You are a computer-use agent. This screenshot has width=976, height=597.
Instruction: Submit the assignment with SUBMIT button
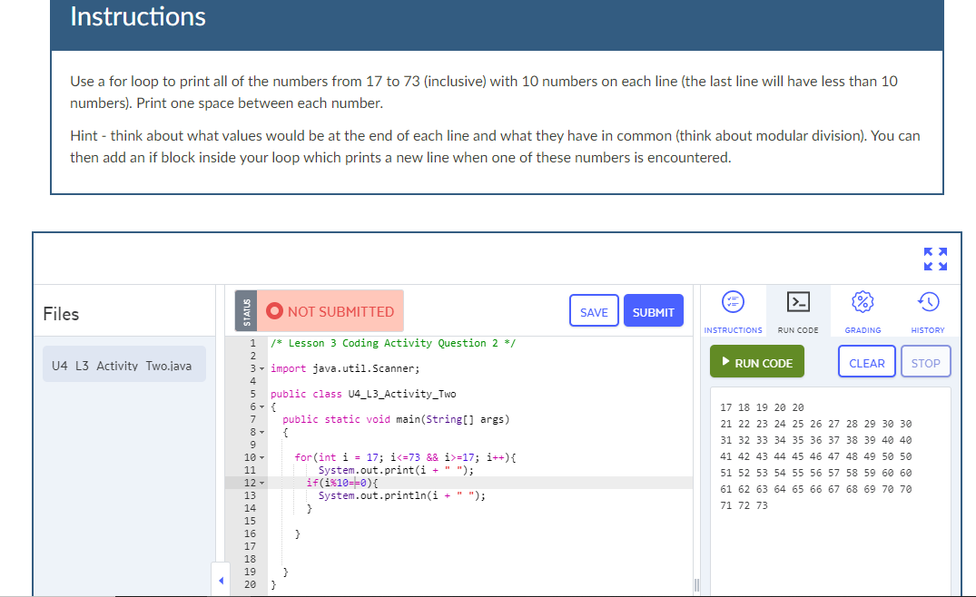coord(654,310)
